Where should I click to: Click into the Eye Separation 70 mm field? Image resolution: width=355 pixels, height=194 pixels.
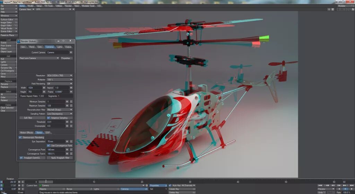coord(56,142)
